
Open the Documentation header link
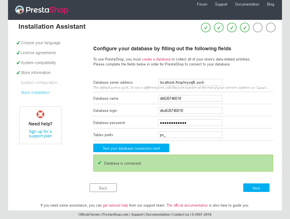pos(247,4)
